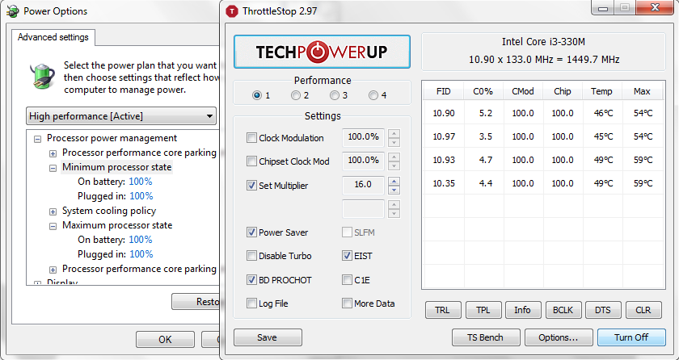Uncheck the Power Saver checkbox

pos(251,232)
